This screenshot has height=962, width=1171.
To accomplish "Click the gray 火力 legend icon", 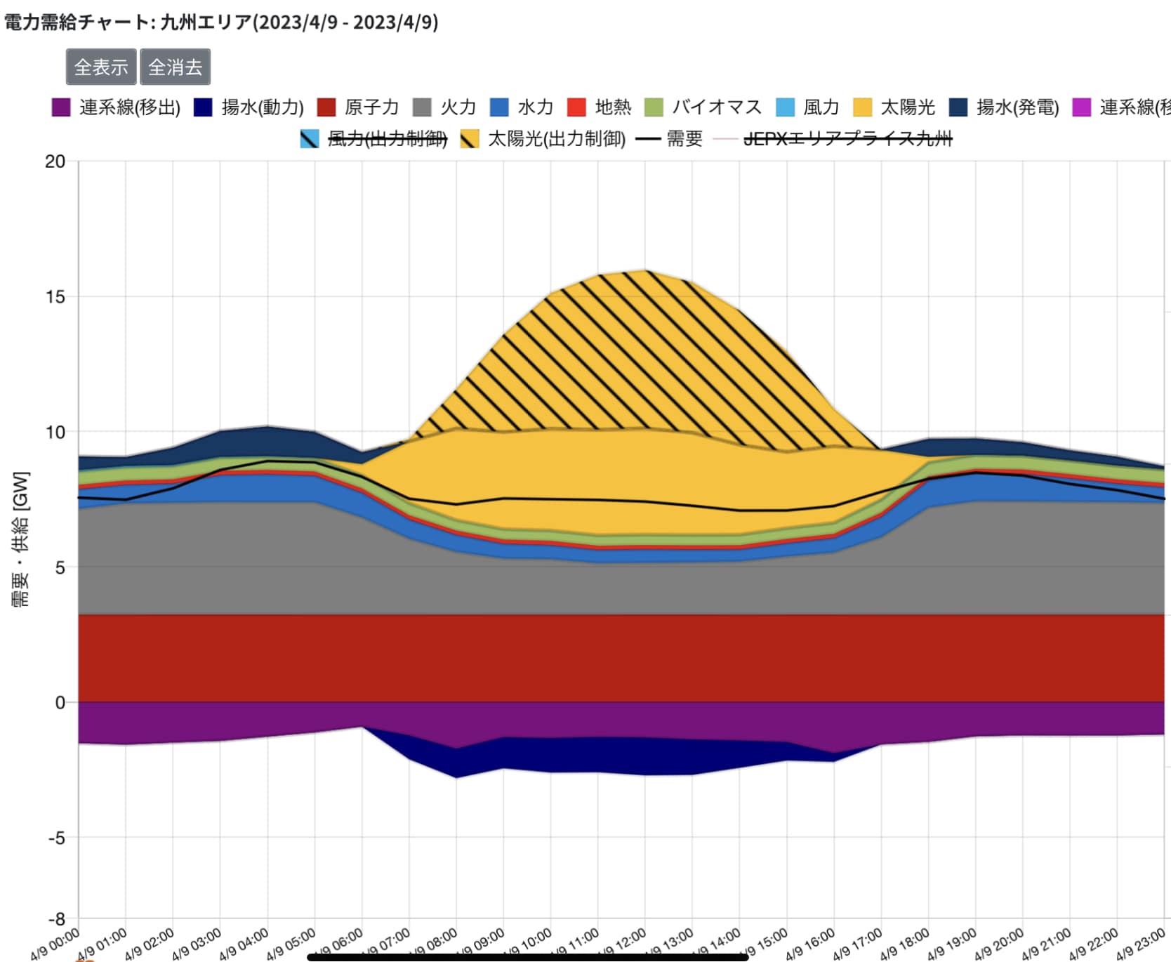I will click(x=422, y=107).
